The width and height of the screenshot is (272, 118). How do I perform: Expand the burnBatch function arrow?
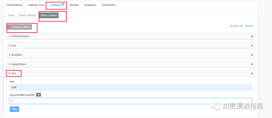[252, 55]
